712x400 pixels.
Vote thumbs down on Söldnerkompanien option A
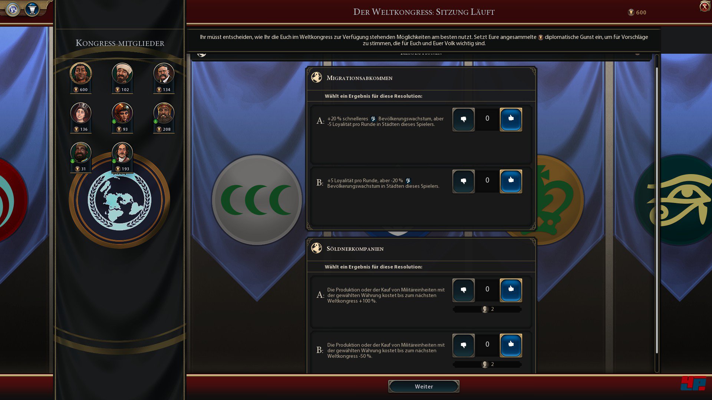pyautogui.click(x=463, y=290)
